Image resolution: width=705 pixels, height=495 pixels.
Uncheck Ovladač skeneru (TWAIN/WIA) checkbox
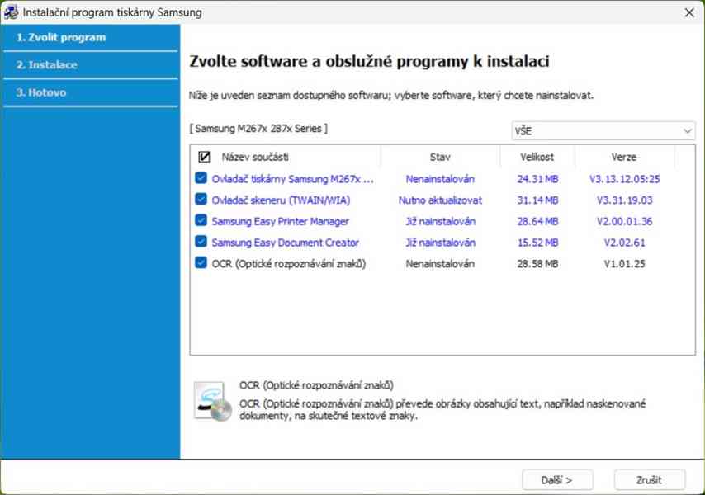click(201, 200)
